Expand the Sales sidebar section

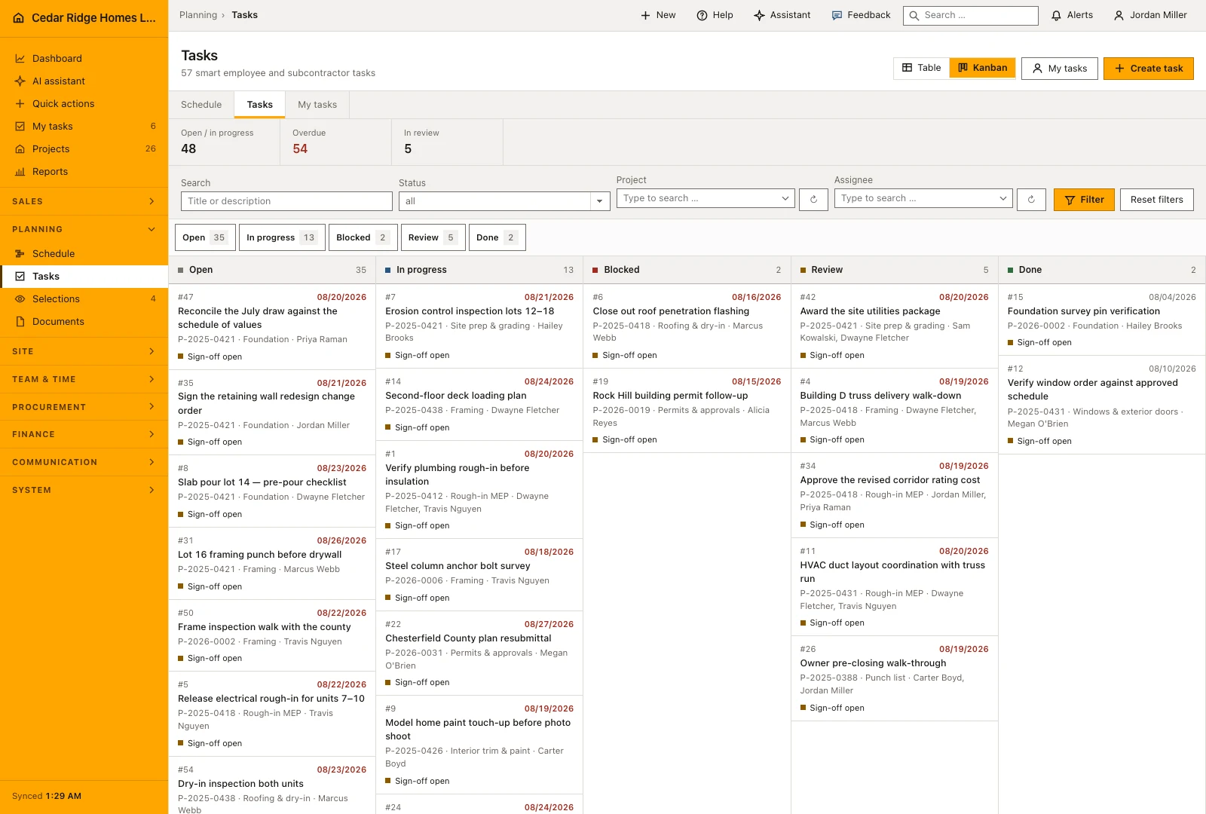[84, 201]
